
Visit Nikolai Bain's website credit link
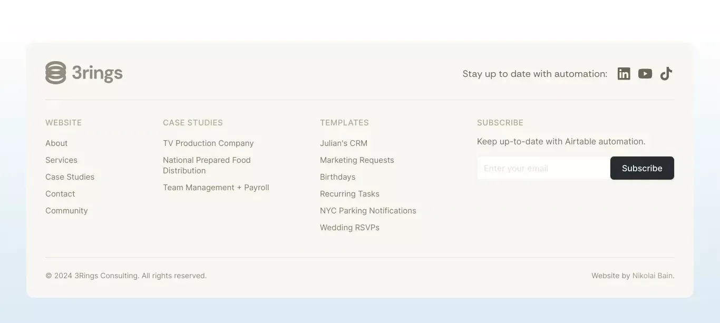pos(653,276)
